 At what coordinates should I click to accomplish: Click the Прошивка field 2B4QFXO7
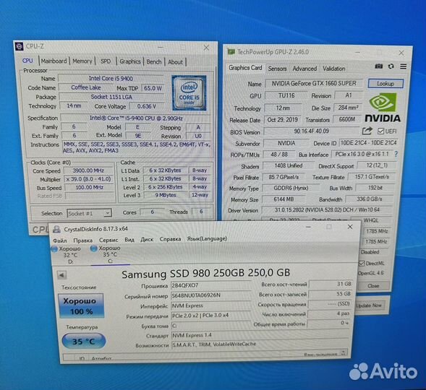[x=210, y=285]
